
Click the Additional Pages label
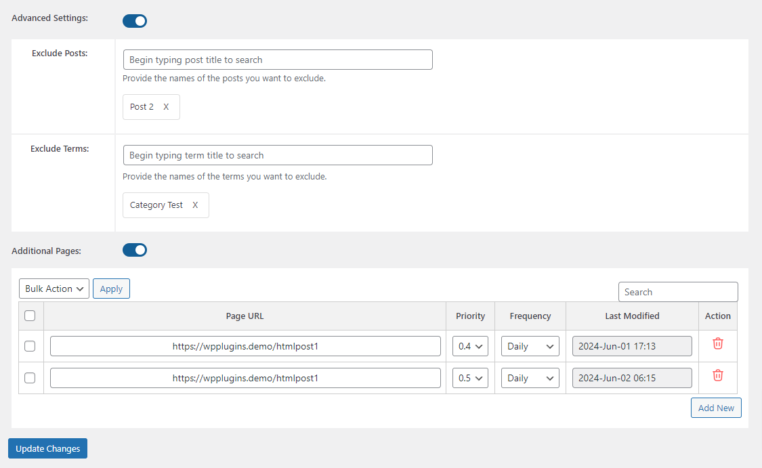[46, 251]
